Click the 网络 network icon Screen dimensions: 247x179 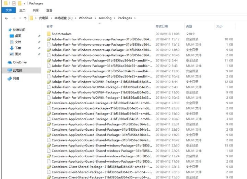(x=10, y=79)
